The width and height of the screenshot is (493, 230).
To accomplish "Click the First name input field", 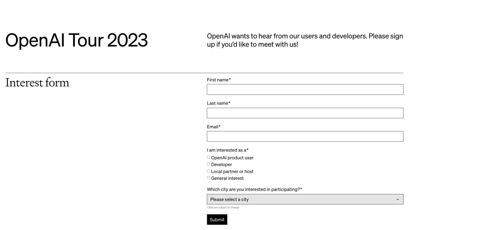I will tap(305, 89).
